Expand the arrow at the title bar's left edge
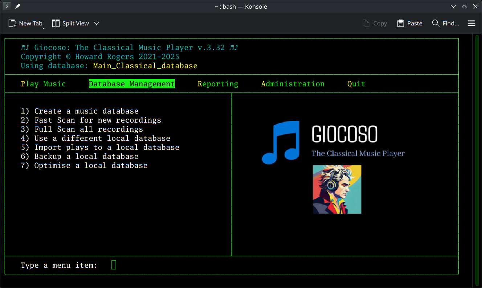The image size is (482, 288). coord(6,6)
